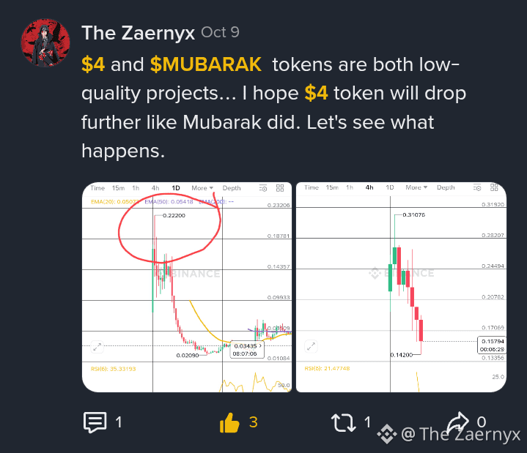Repost using the retweet arrows icon
Screen dimensions: 527x453
[x=343, y=422]
